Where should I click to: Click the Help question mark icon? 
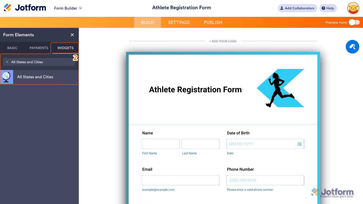(328, 8)
